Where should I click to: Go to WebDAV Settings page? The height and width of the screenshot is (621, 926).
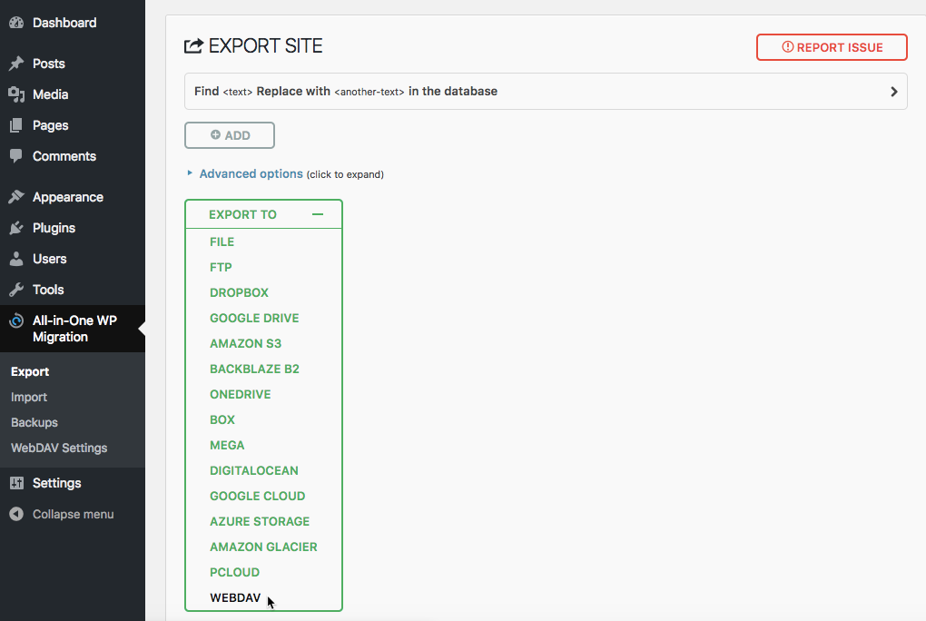[x=59, y=448]
